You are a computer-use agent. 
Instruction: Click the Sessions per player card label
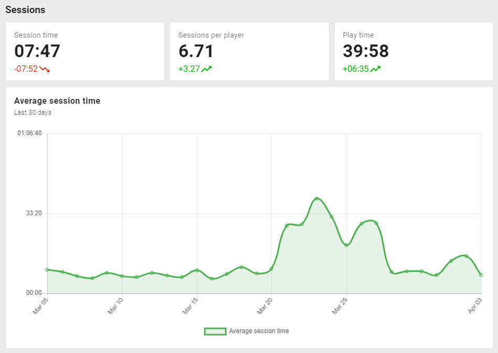(211, 35)
